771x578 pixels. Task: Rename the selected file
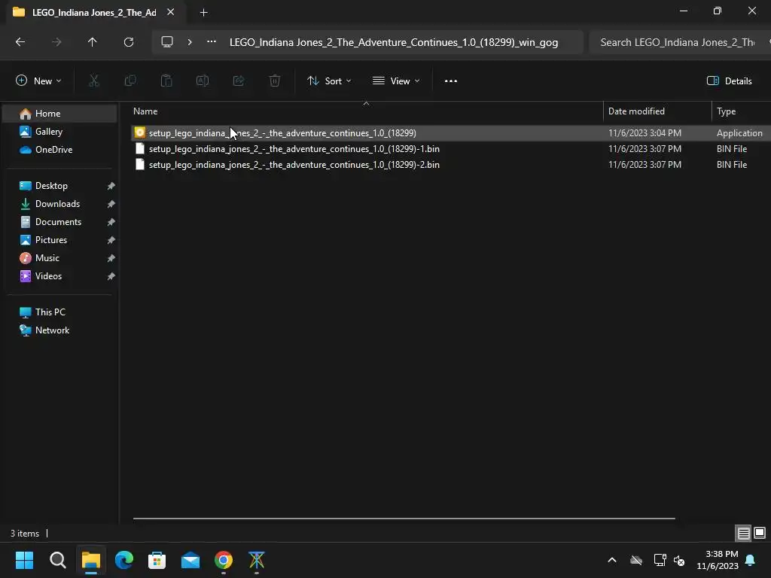203,81
